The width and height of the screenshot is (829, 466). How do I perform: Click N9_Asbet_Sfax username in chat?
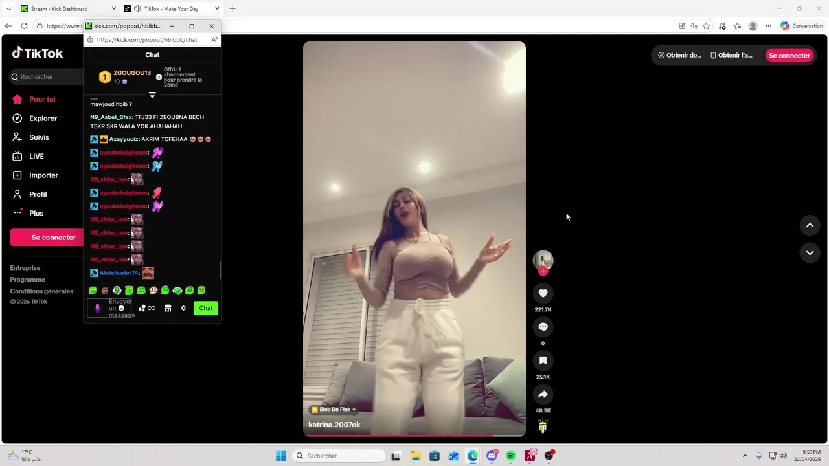click(x=111, y=117)
